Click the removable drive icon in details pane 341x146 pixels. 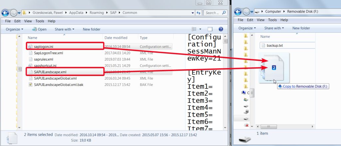coord(244,139)
